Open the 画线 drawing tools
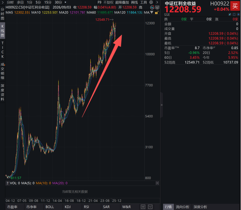 pos(134,2)
